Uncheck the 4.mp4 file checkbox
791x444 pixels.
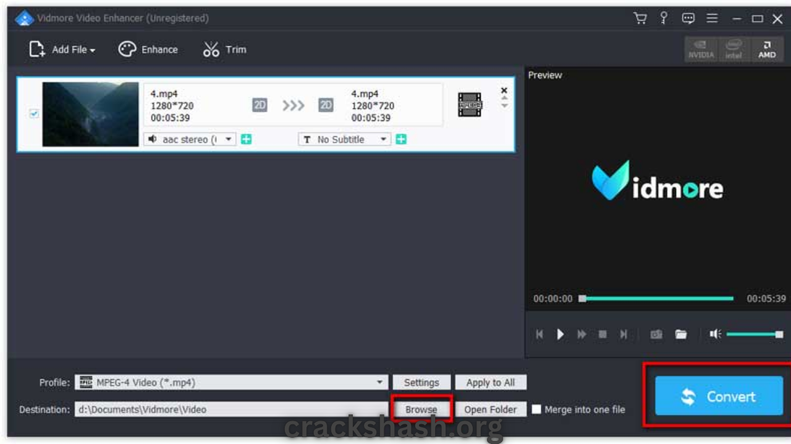coord(34,113)
